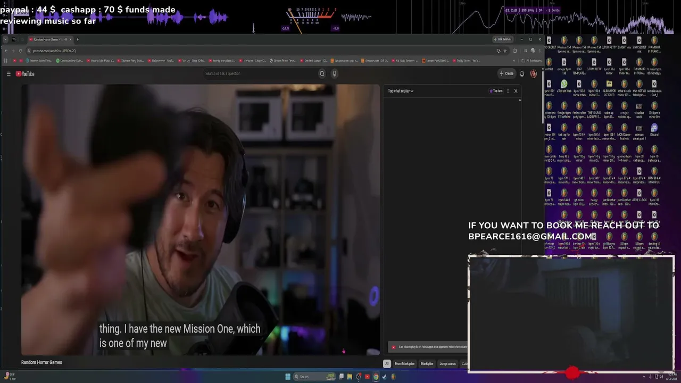Open the Discord desktop shortcut
The width and height of the screenshot is (681, 383).
click(x=654, y=130)
